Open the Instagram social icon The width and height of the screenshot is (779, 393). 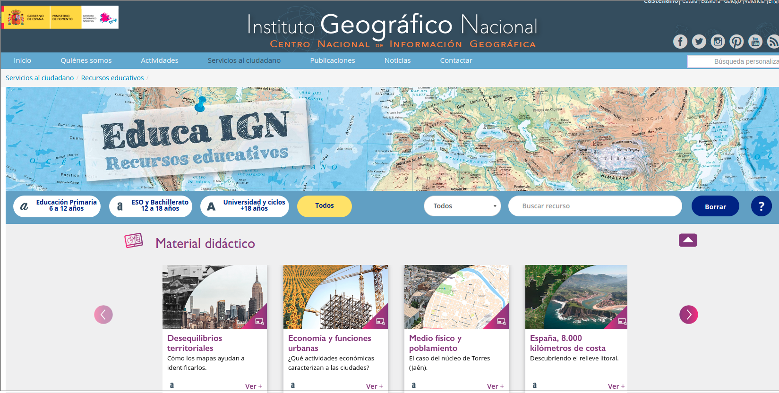coord(718,42)
